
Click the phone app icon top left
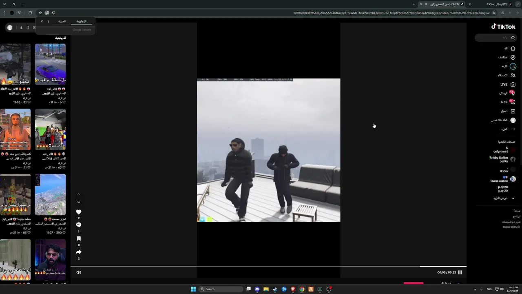tap(28, 27)
